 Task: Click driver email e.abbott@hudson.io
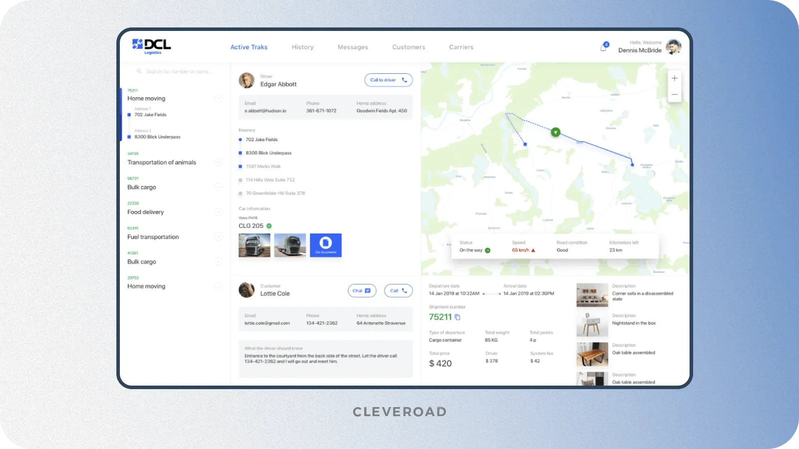click(265, 111)
